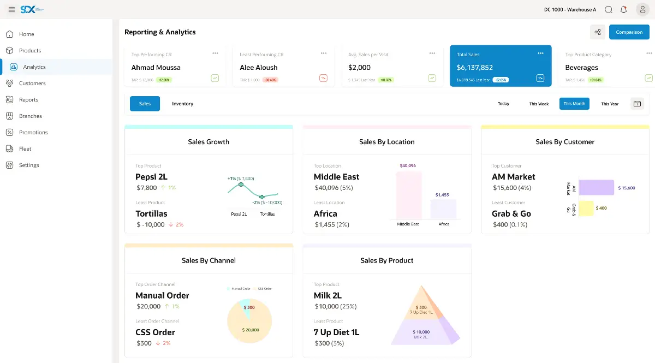
Task: Open options menu on Top Performing CR card
Action: 215,53
